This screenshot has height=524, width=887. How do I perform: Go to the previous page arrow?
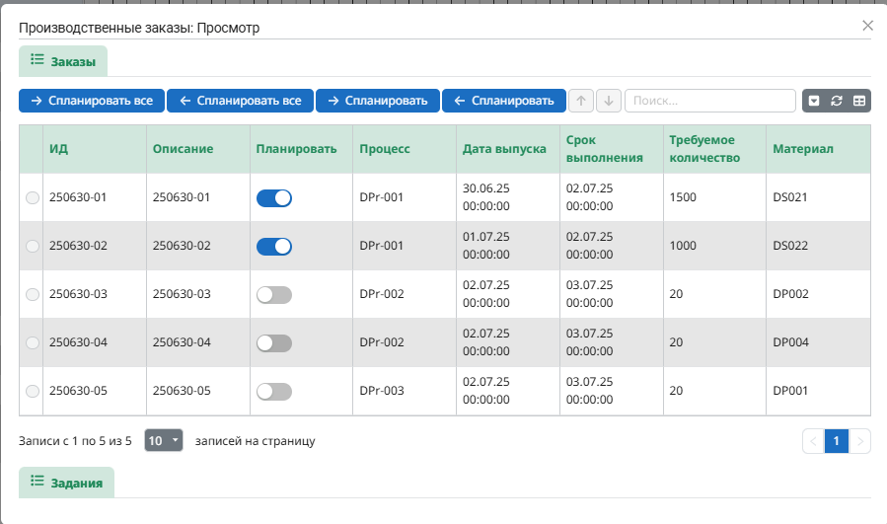pos(813,441)
